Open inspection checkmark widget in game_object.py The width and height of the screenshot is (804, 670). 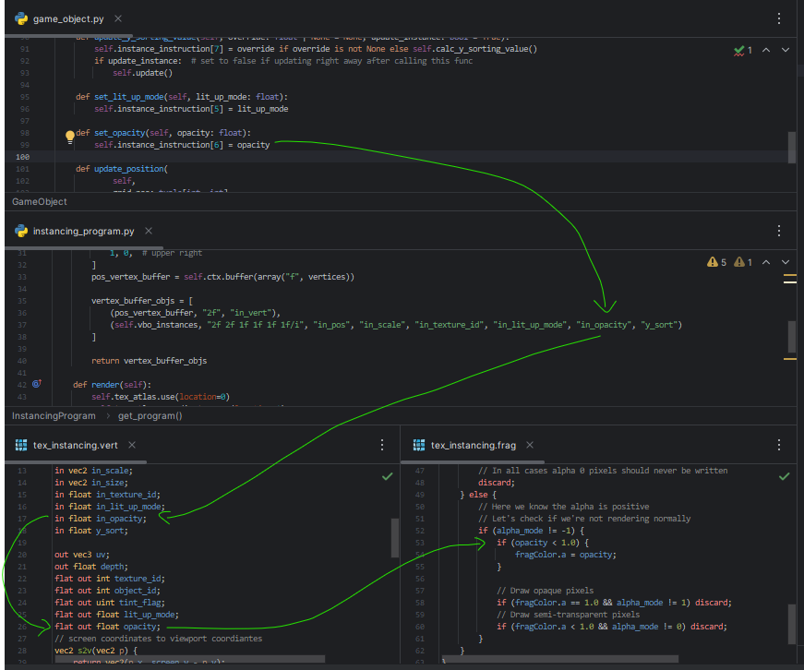tap(742, 50)
